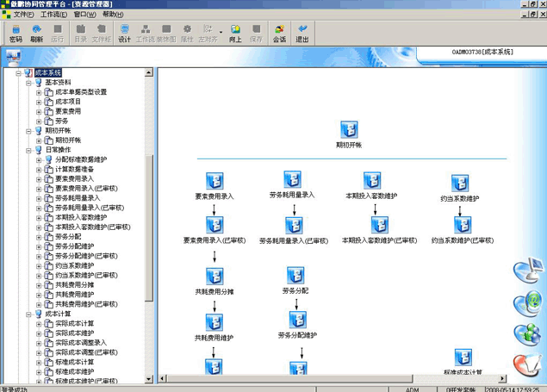Click the 网上 online toolbar icon
The image size is (547, 392).
tap(234, 33)
